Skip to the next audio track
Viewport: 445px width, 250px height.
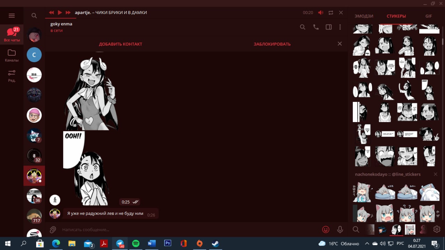point(68,13)
